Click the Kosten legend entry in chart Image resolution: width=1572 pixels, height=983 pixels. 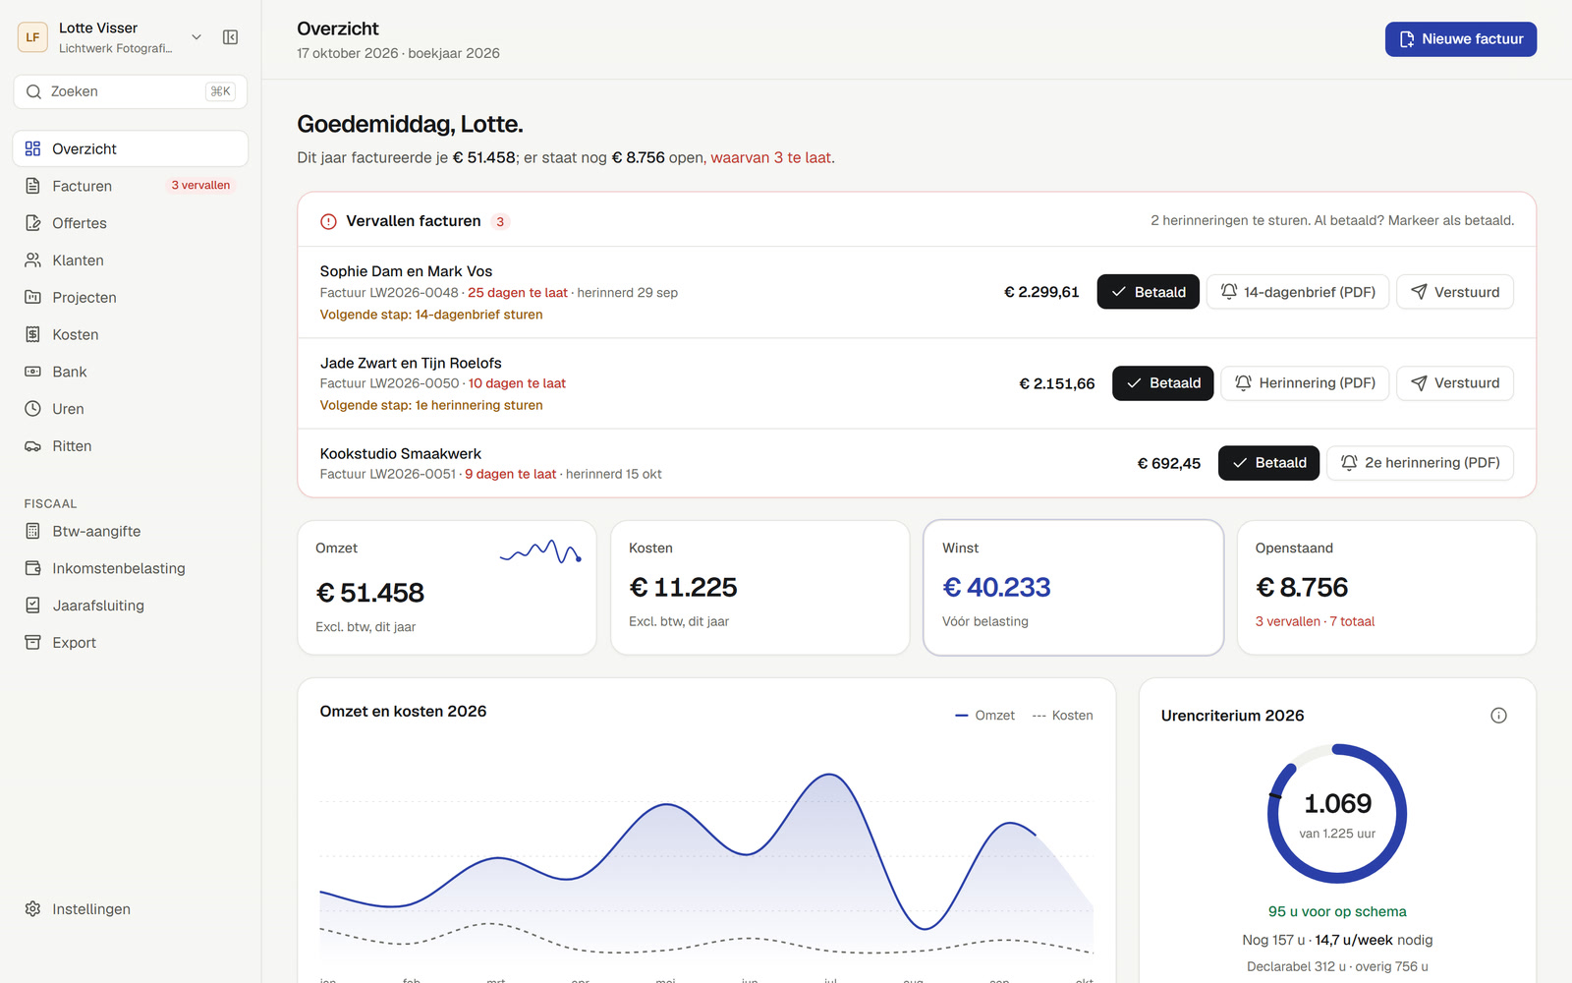coord(1062,716)
